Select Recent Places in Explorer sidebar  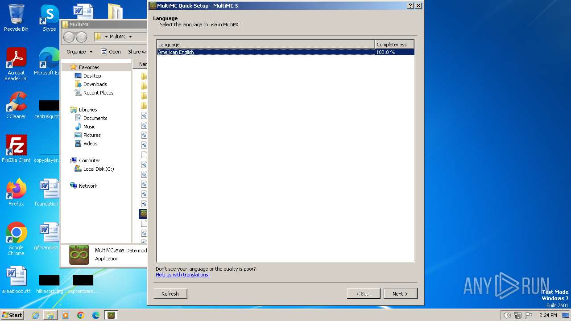click(98, 93)
